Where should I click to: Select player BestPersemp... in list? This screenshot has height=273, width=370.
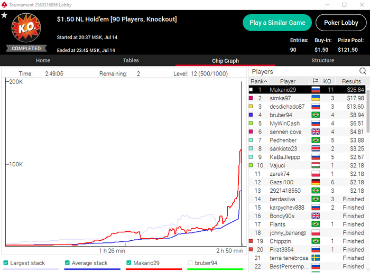[307, 266]
